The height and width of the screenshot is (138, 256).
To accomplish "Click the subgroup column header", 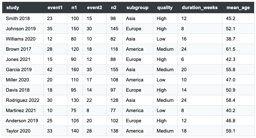I will [x=137, y=8].
